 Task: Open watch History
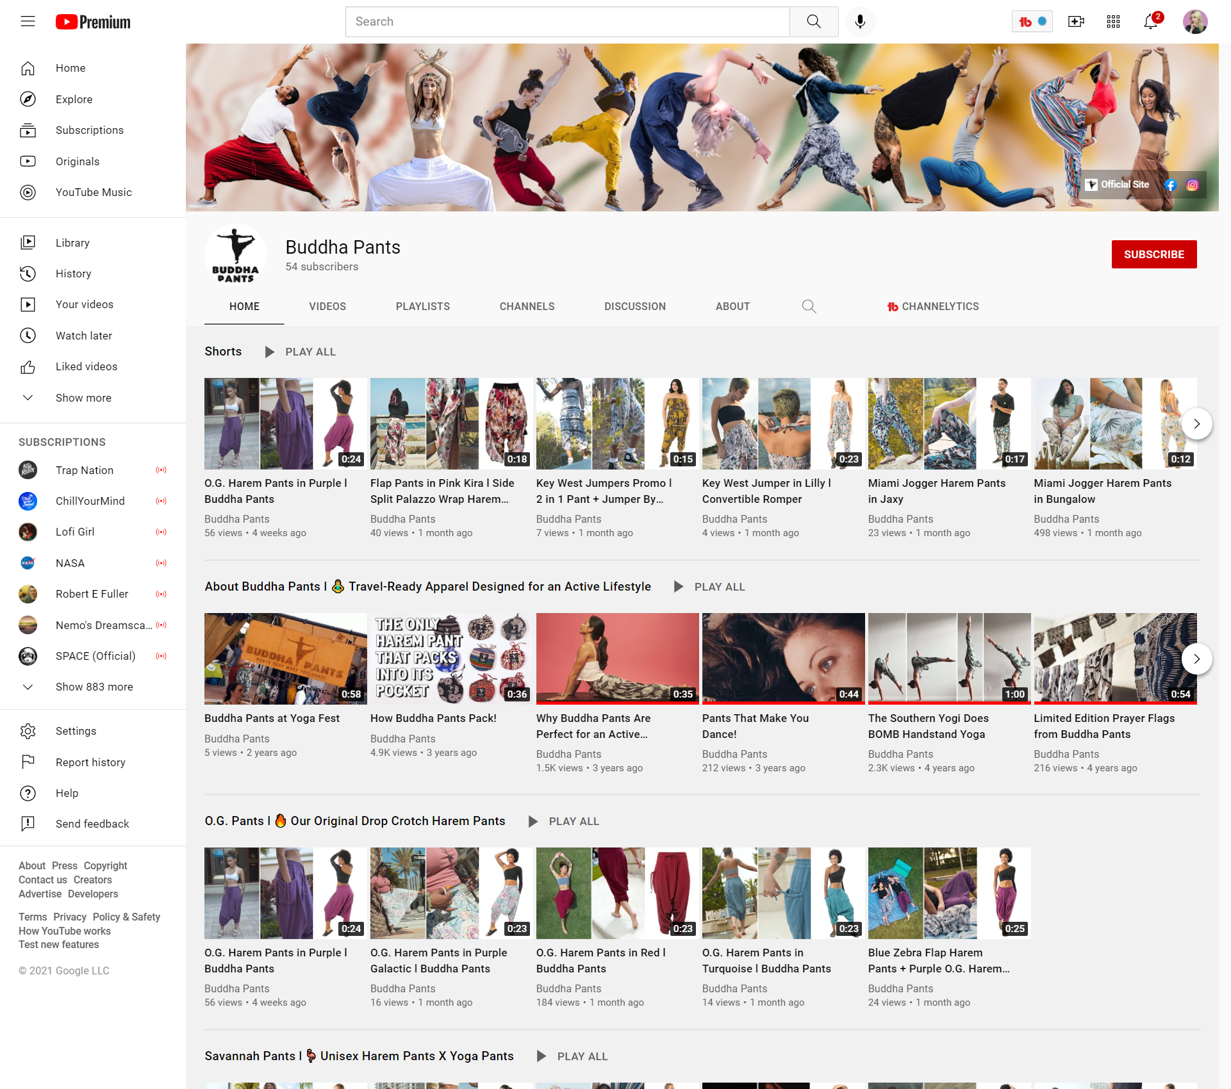point(93,274)
